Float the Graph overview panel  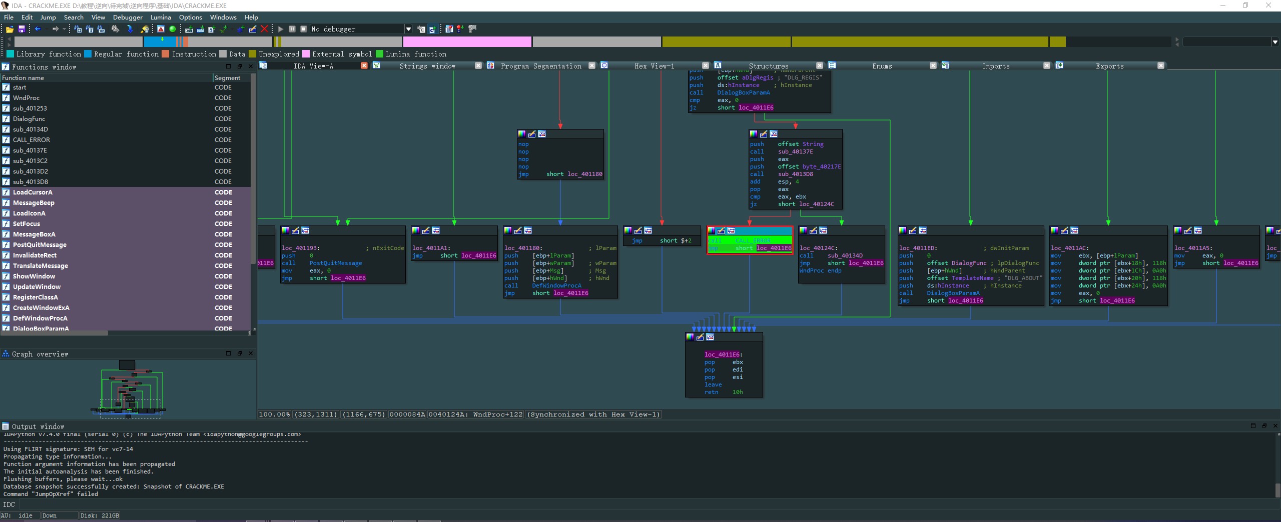[x=240, y=353]
